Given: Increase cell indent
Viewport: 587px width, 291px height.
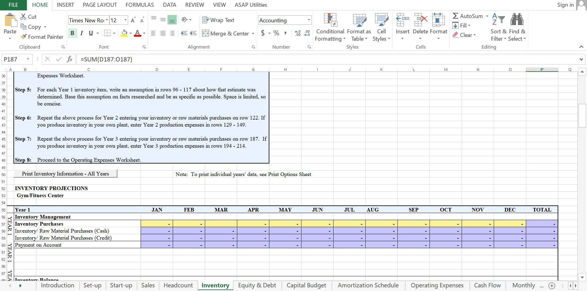Looking at the screenshot, I should [x=193, y=33].
